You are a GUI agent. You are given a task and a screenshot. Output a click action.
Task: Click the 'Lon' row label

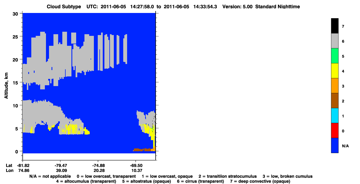click(x=9, y=171)
